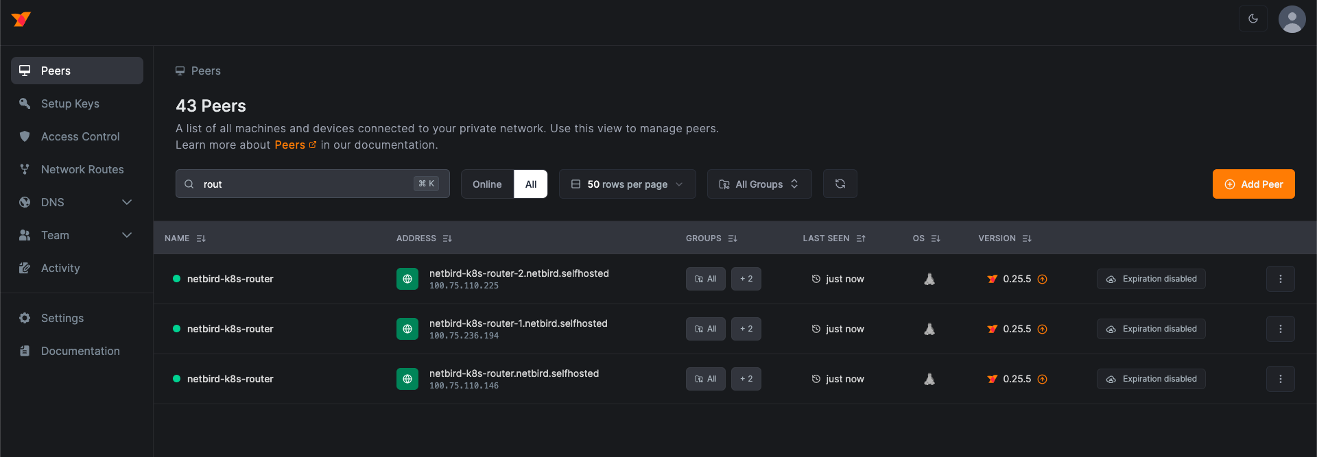Open three-dot menu for the last peer row
The height and width of the screenshot is (457, 1317).
click(x=1280, y=379)
